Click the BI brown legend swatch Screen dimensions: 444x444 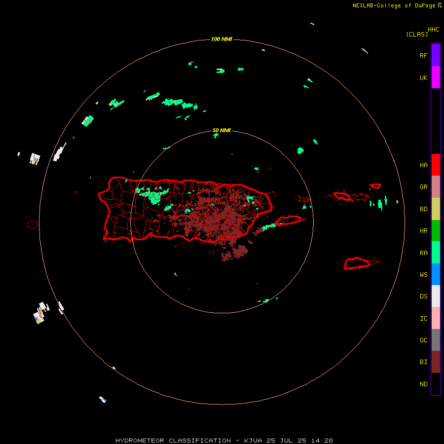point(436,362)
